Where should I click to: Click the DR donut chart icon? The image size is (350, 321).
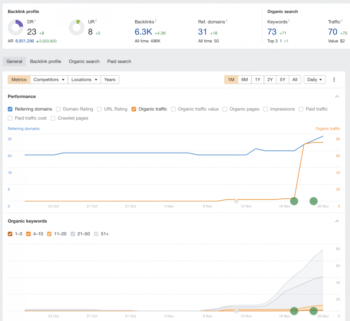16,28
